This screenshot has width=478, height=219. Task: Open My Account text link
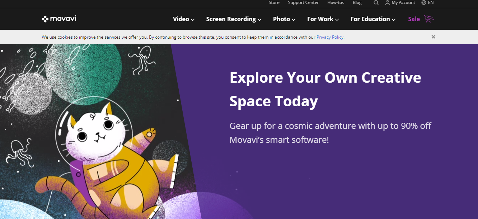403,3
